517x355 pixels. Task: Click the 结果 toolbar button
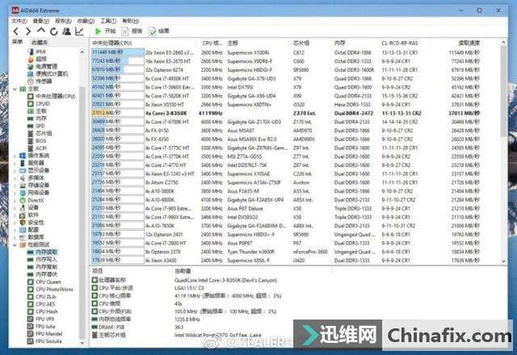(x=159, y=31)
